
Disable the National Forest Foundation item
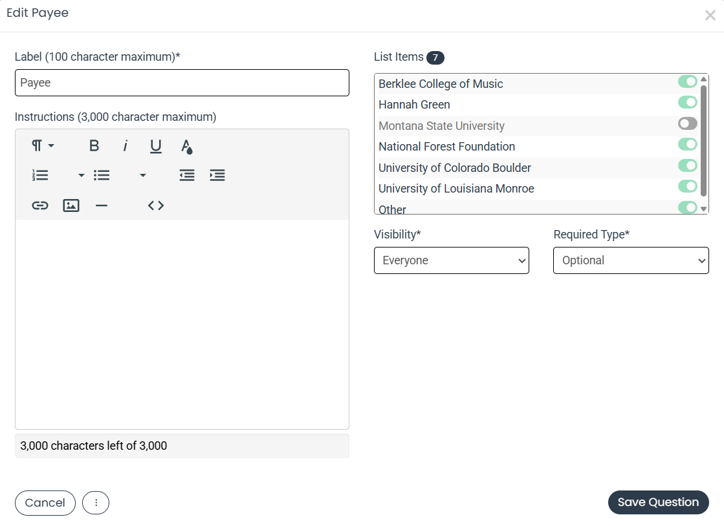coord(687,144)
